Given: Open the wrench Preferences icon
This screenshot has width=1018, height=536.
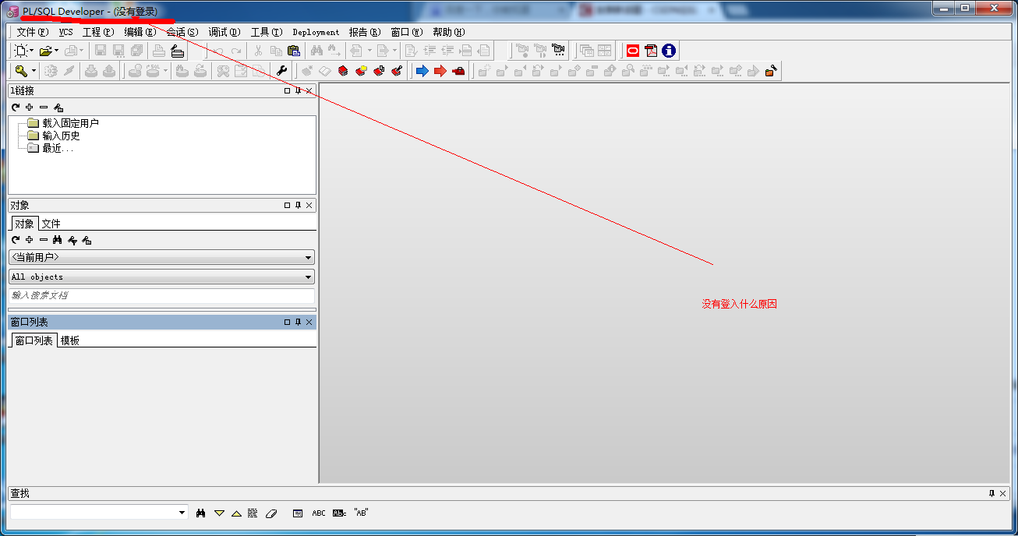Looking at the screenshot, I should 282,71.
